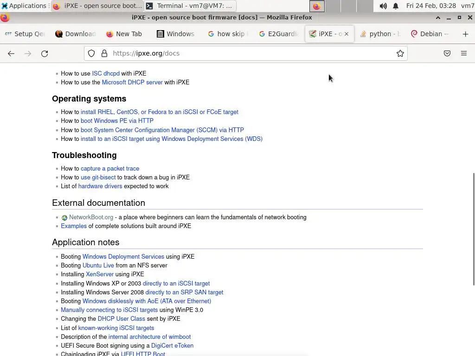Switch to the Download tab
475x356 pixels.
(76, 34)
